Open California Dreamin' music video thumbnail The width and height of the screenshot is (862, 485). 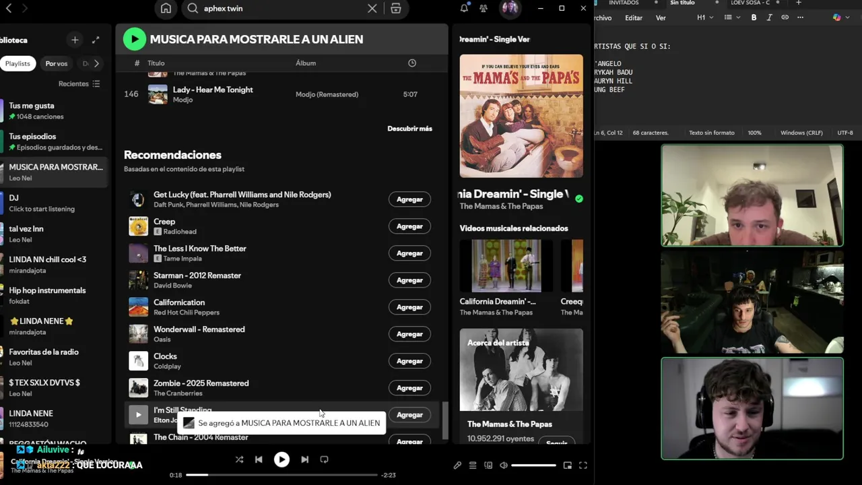[506, 266]
